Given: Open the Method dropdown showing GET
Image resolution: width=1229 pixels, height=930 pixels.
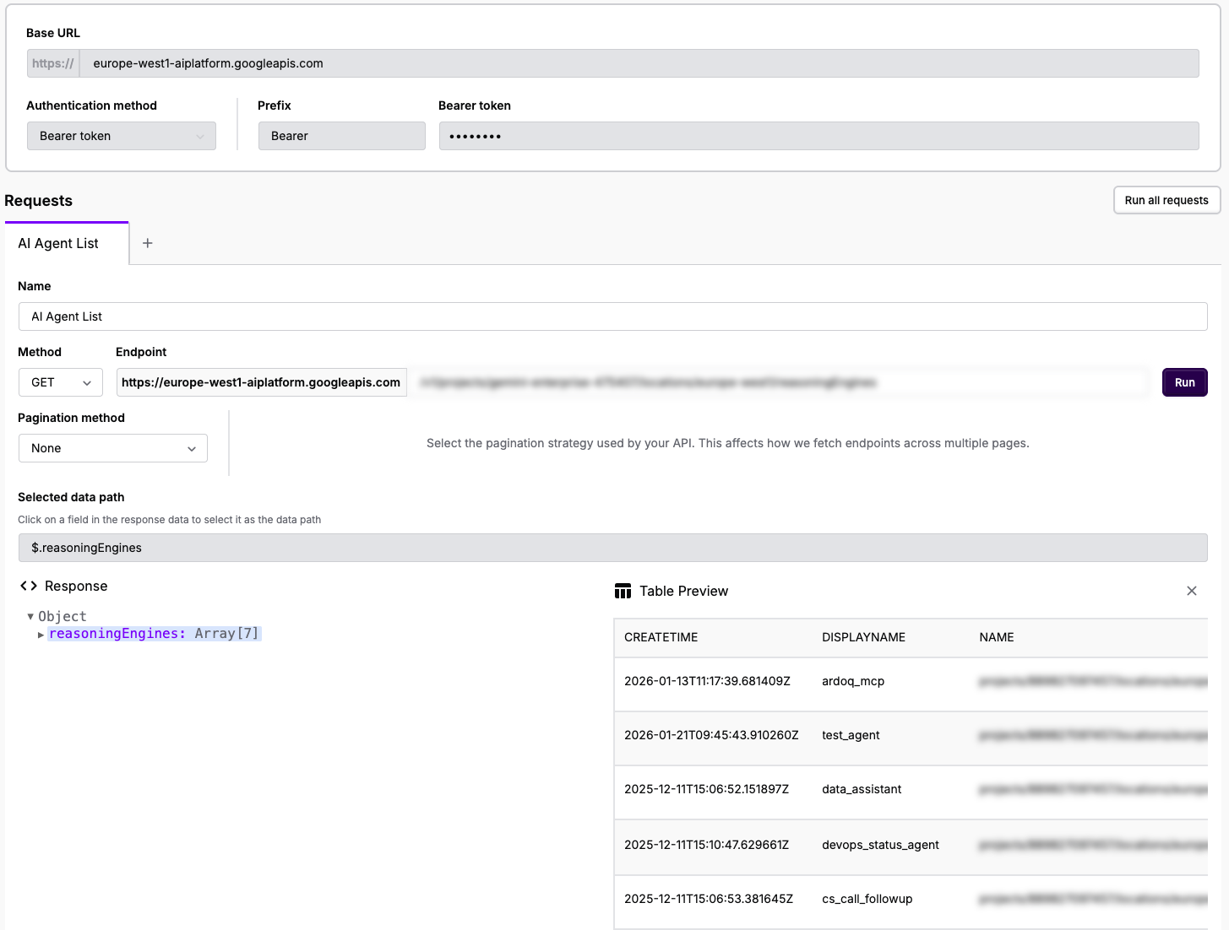Looking at the screenshot, I should (x=60, y=382).
